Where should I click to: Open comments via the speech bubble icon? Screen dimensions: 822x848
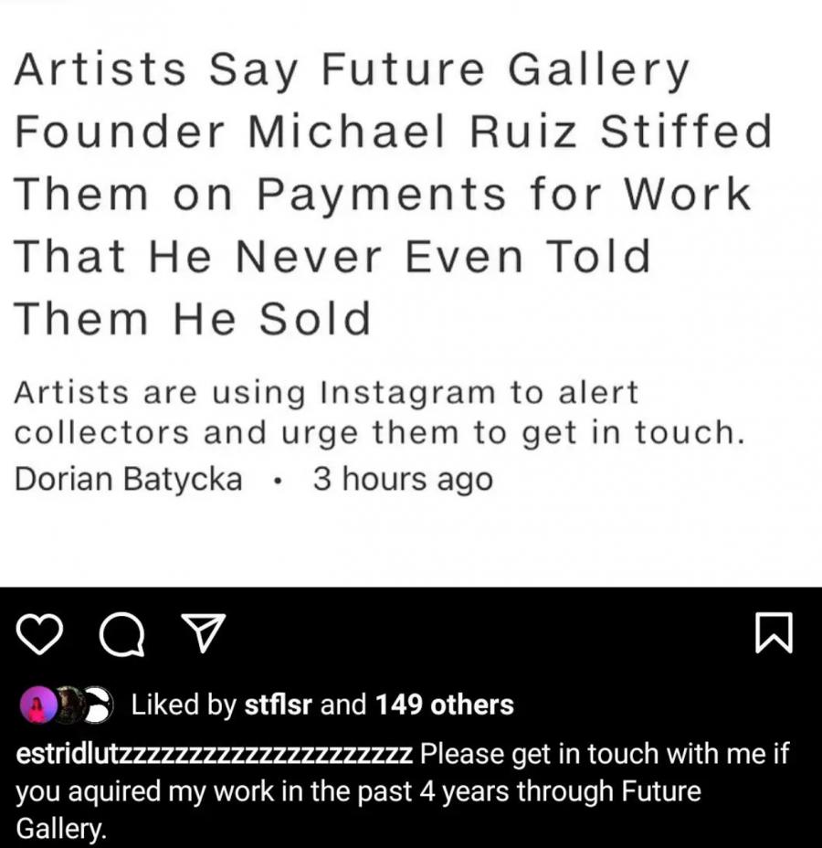(121, 634)
